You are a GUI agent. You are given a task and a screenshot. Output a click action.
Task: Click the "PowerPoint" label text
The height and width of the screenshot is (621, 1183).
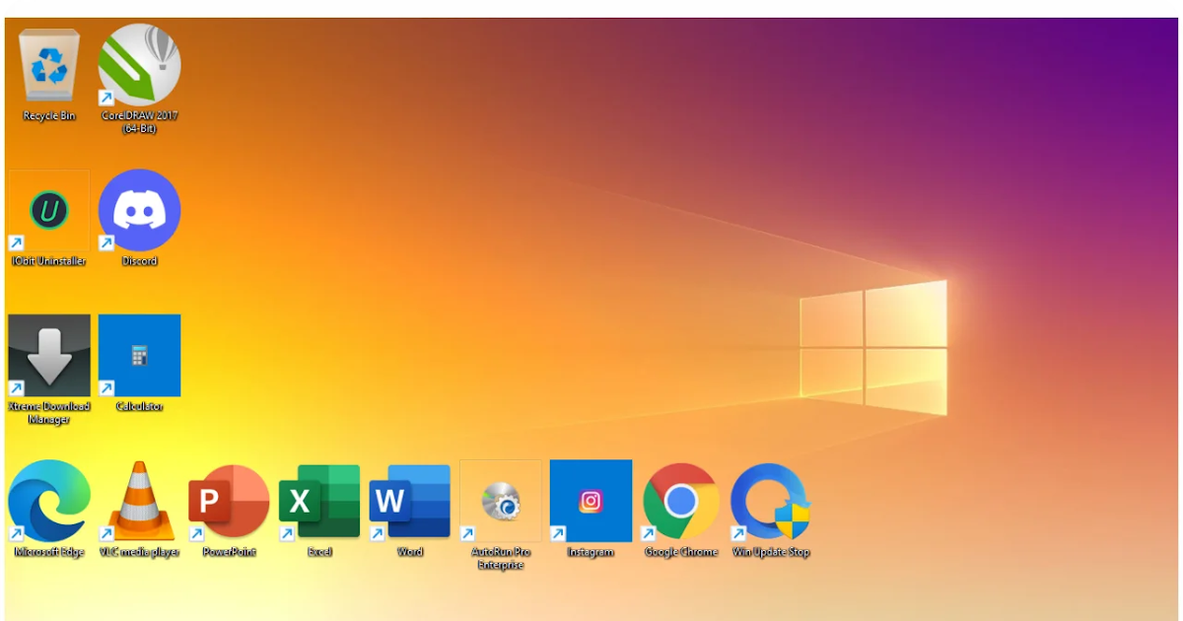(230, 552)
